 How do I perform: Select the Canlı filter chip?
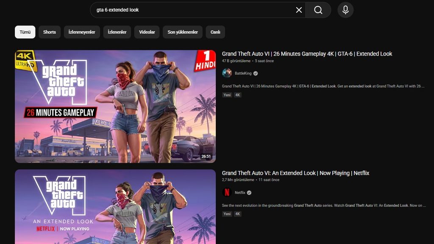[215, 32]
